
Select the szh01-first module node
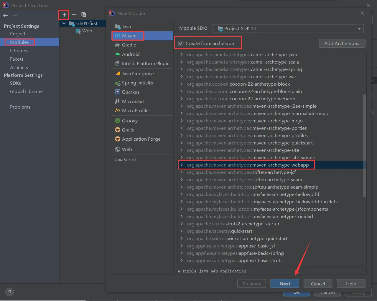(83, 23)
